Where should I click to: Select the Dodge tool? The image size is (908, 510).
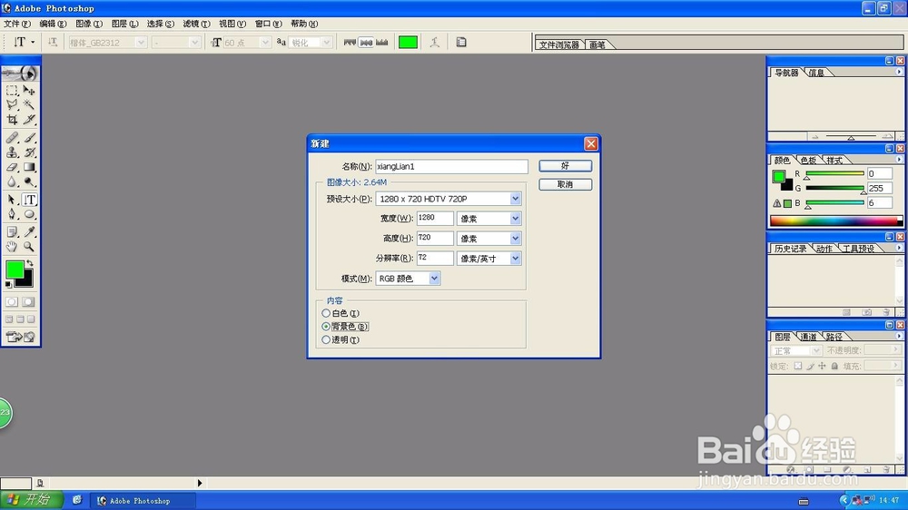[29, 181]
